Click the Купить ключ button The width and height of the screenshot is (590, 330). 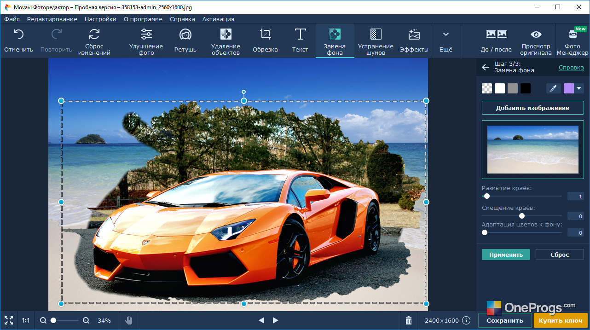coord(561,320)
